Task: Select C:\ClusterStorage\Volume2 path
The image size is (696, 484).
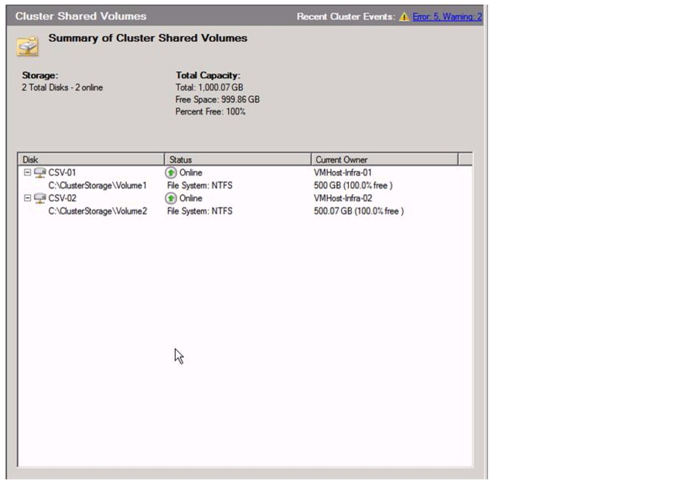Action: (x=97, y=211)
